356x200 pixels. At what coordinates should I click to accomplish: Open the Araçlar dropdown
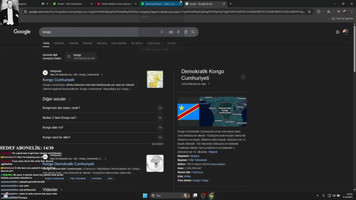(173, 43)
